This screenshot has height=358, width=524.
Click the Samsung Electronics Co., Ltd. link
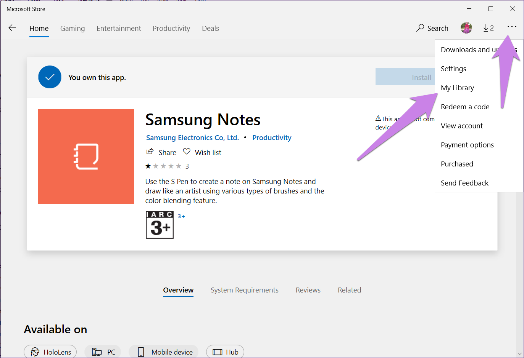(x=192, y=137)
